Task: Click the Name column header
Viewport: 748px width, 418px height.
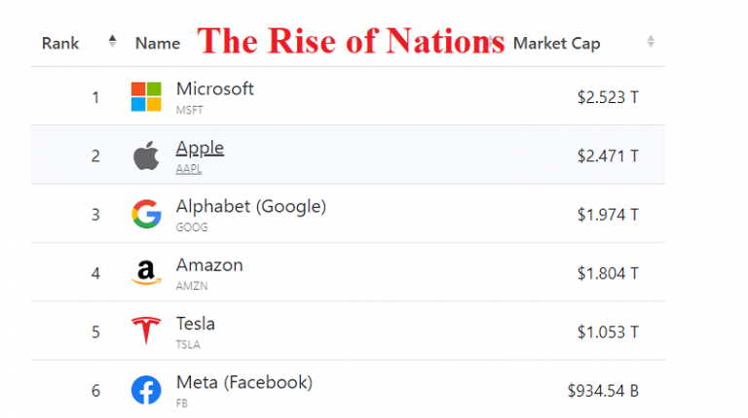Action: pos(158,43)
